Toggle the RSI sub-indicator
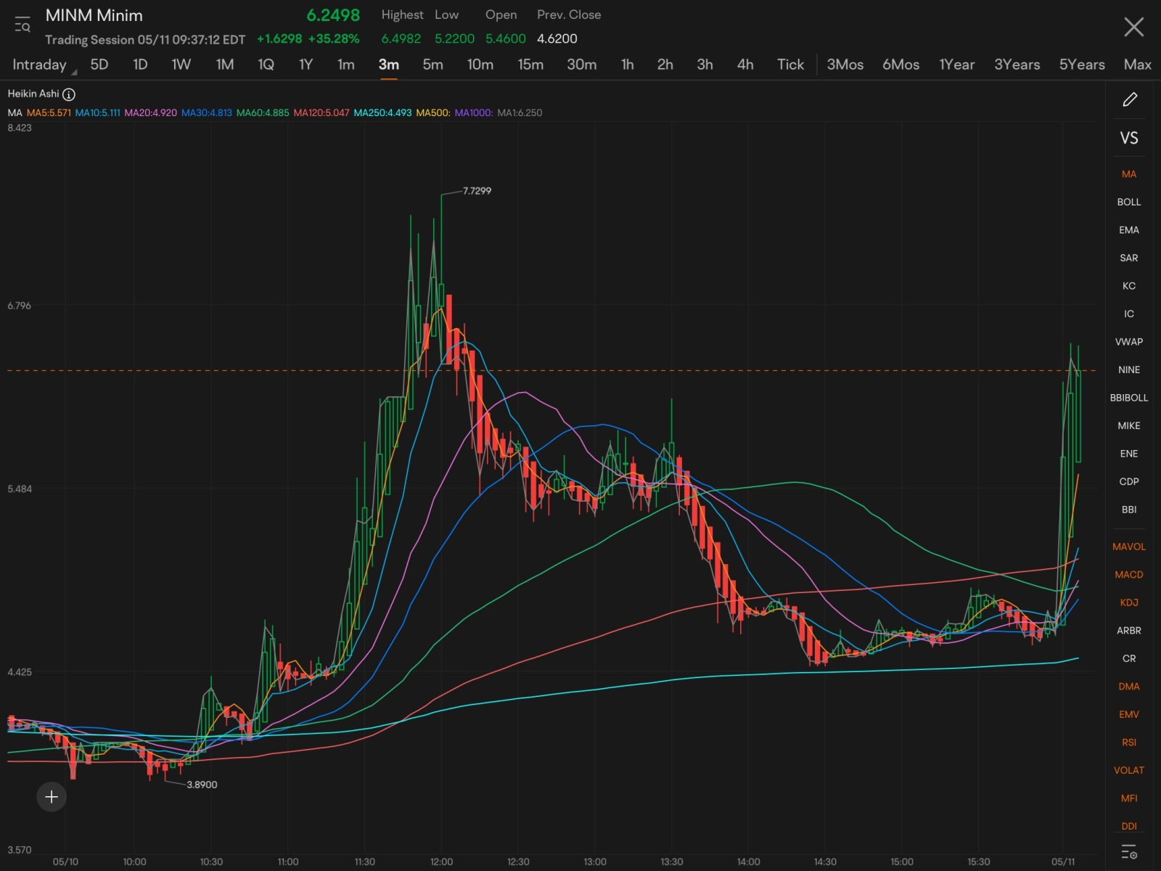1161x871 pixels. coord(1129,743)
